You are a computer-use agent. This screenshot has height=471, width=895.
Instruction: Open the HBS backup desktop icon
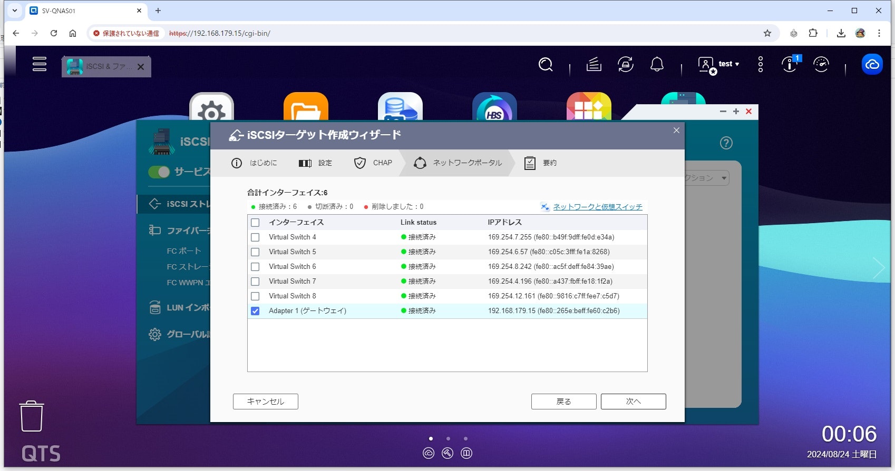tap(494, 107)
